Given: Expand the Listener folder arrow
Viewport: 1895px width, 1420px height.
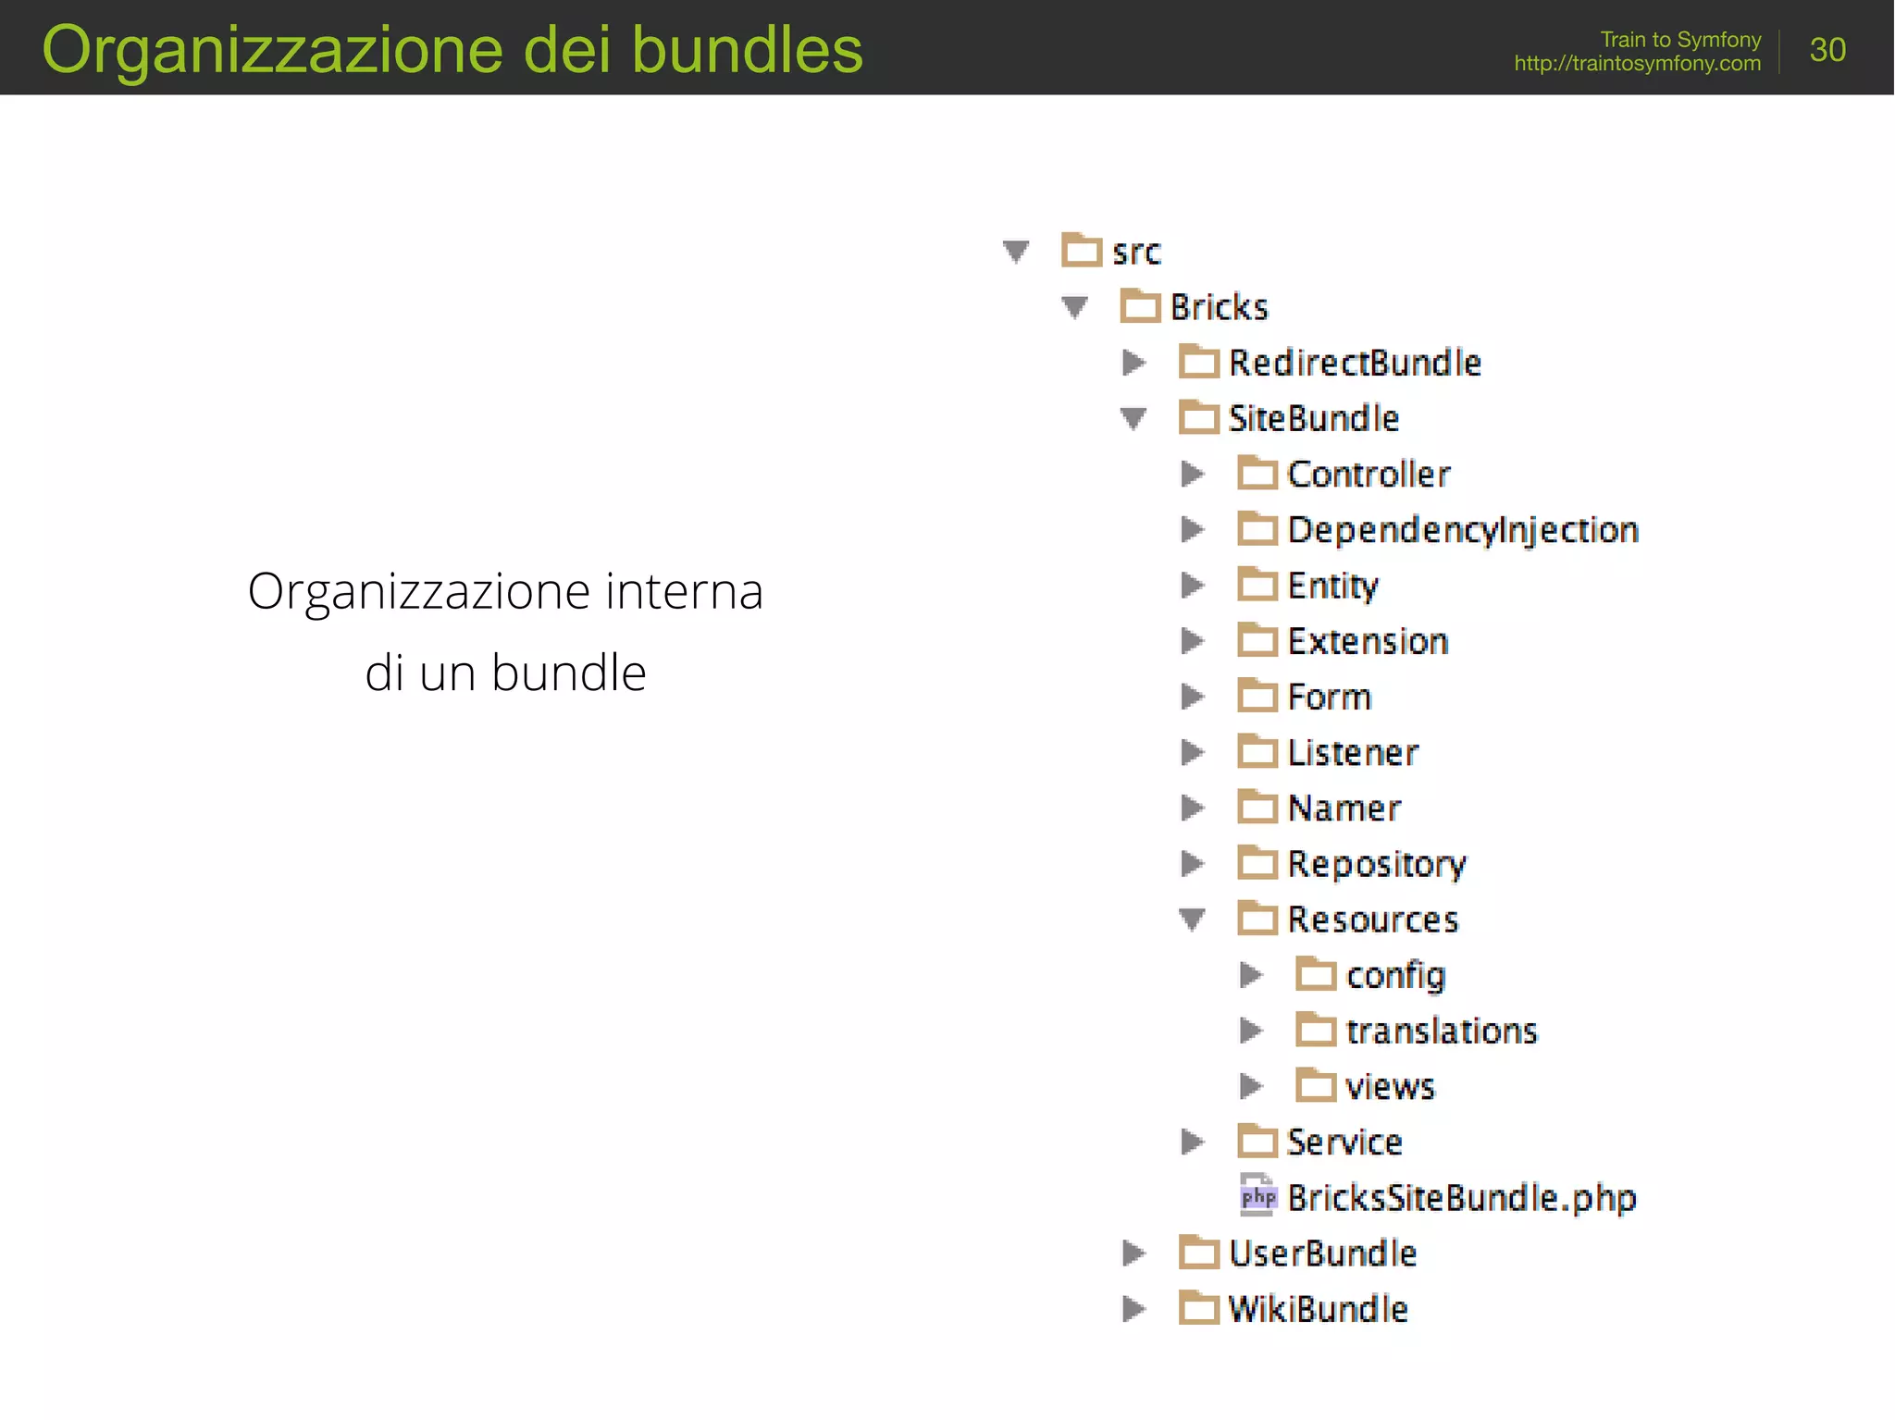Looking at the screenshot, I should (1193, 752).
